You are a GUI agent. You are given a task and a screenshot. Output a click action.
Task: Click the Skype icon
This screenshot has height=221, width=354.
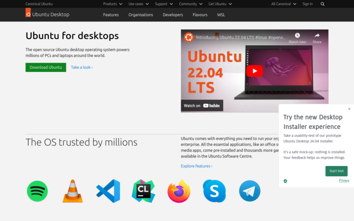coord(214,191)
